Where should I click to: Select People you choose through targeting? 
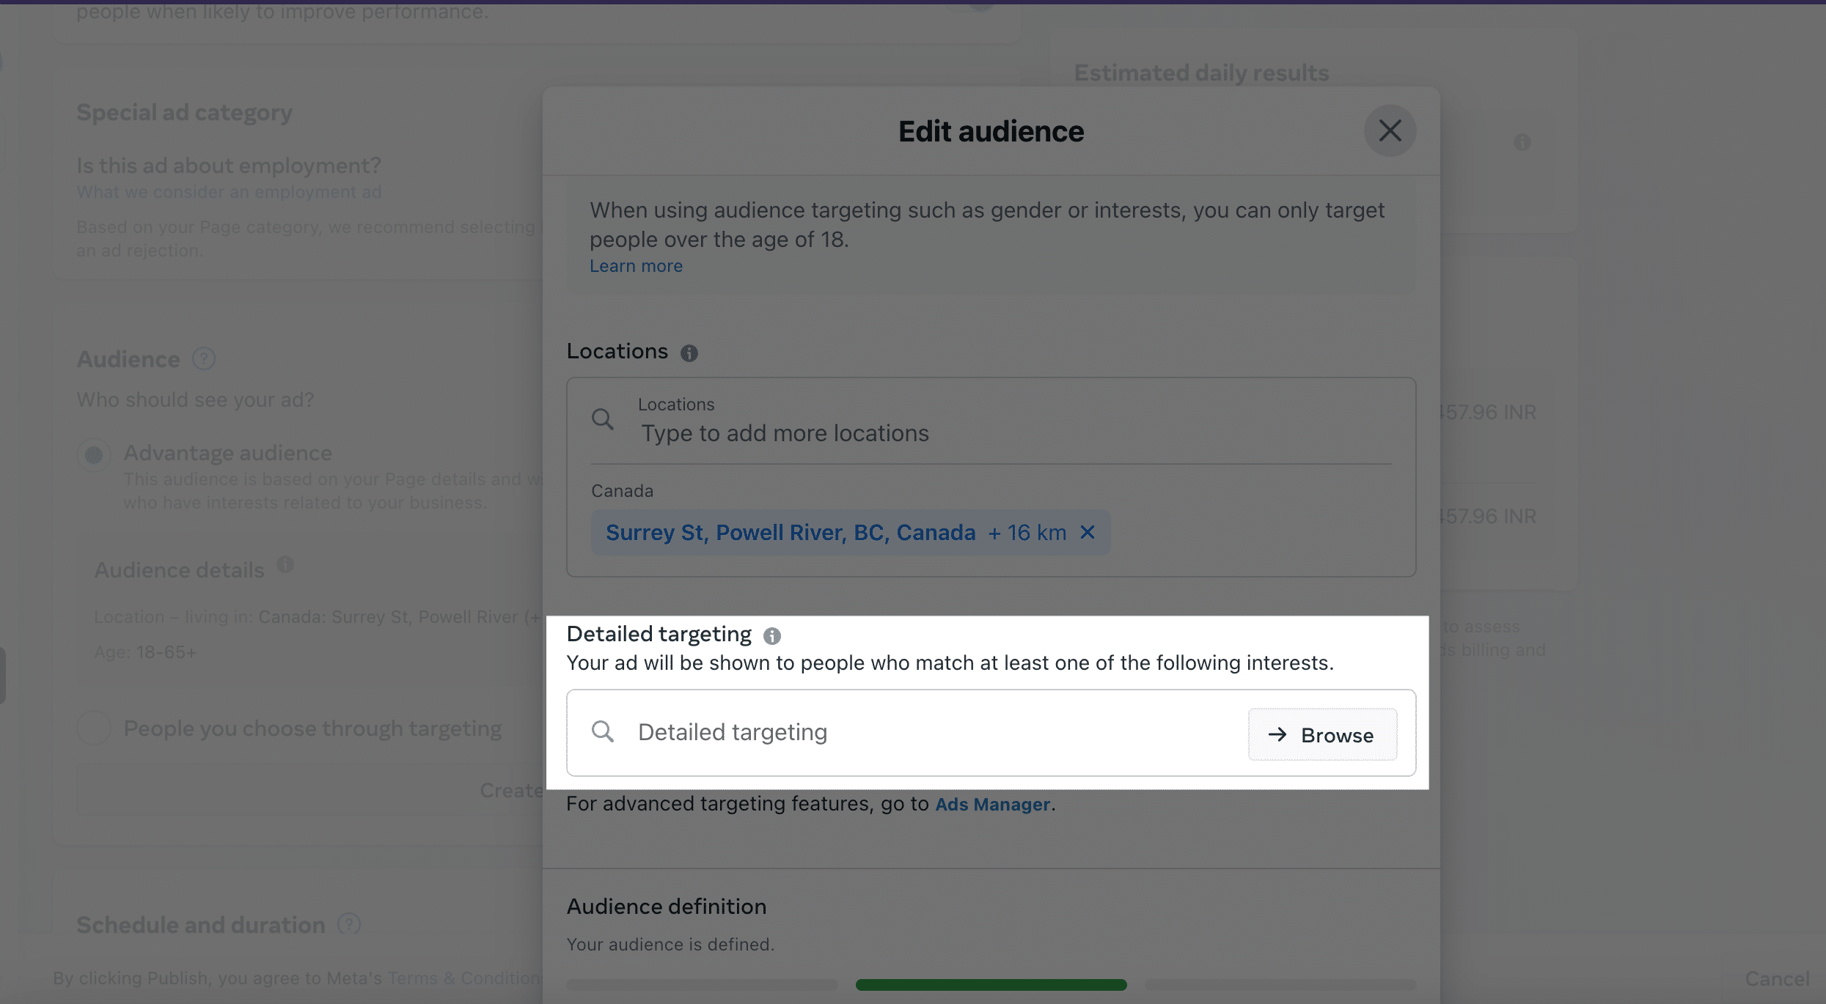point(94,728)
